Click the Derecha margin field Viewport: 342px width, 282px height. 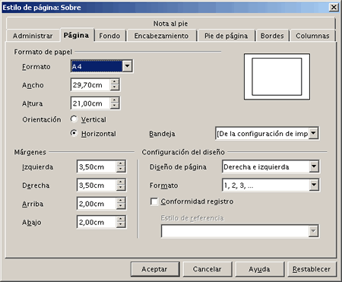[97, 185]
